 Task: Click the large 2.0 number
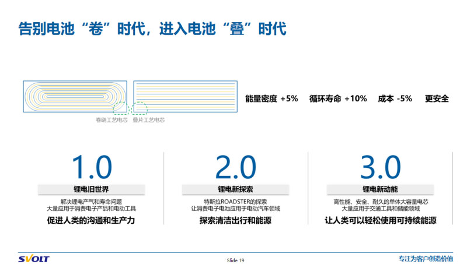pos(235,167)
